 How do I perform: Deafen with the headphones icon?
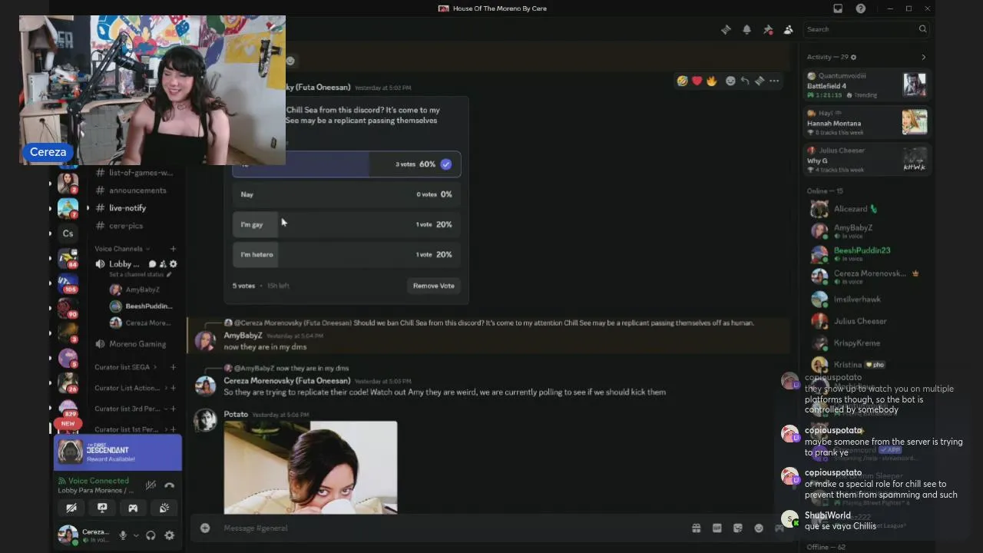pyautogui.click(x=151, y=535)
